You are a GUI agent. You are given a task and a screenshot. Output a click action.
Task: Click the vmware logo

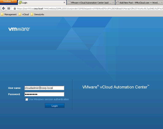pos(19,29)
